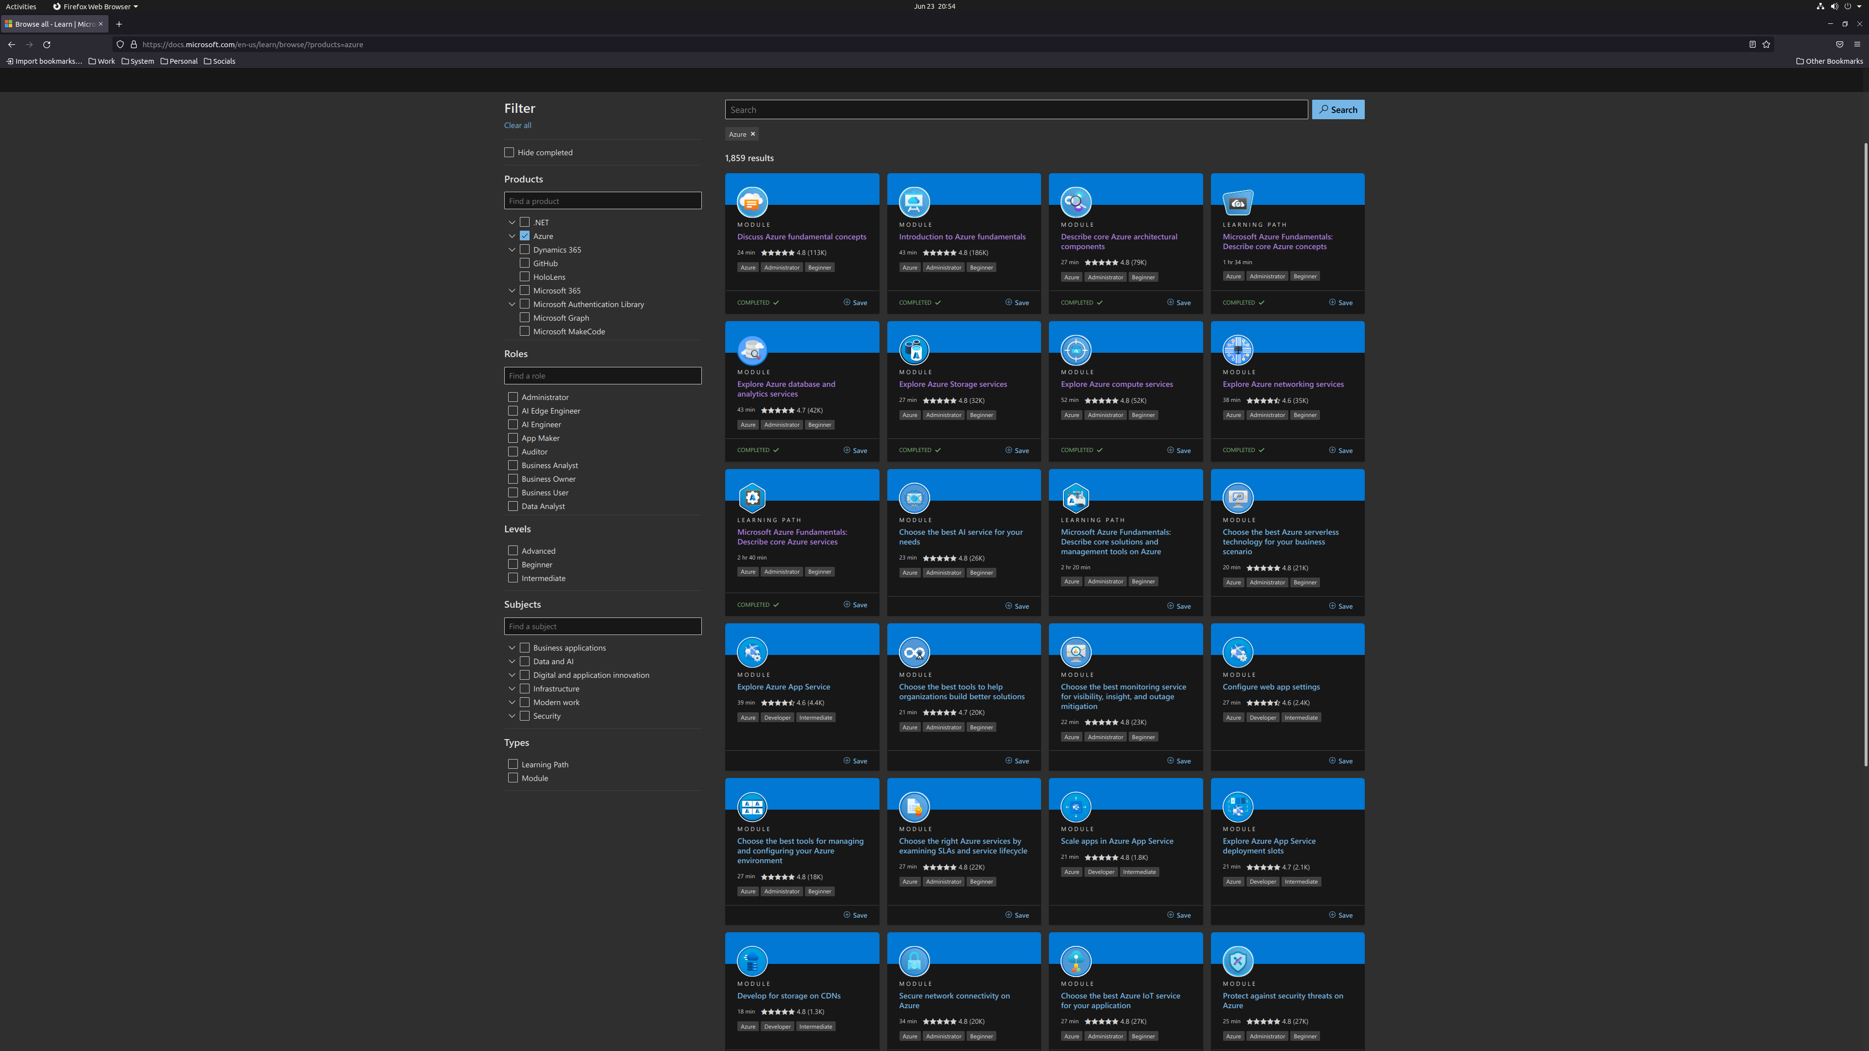Check the GitHub product checkbox

point(525,263)
